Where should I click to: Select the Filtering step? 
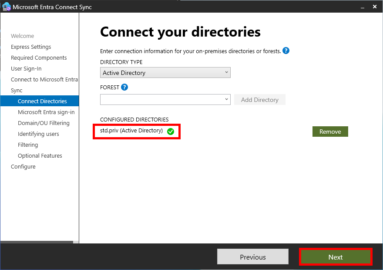28,145
